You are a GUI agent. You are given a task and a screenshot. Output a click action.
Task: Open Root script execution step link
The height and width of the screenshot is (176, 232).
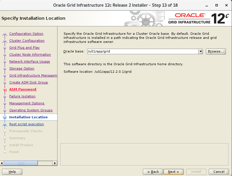(x=26, y=124)
